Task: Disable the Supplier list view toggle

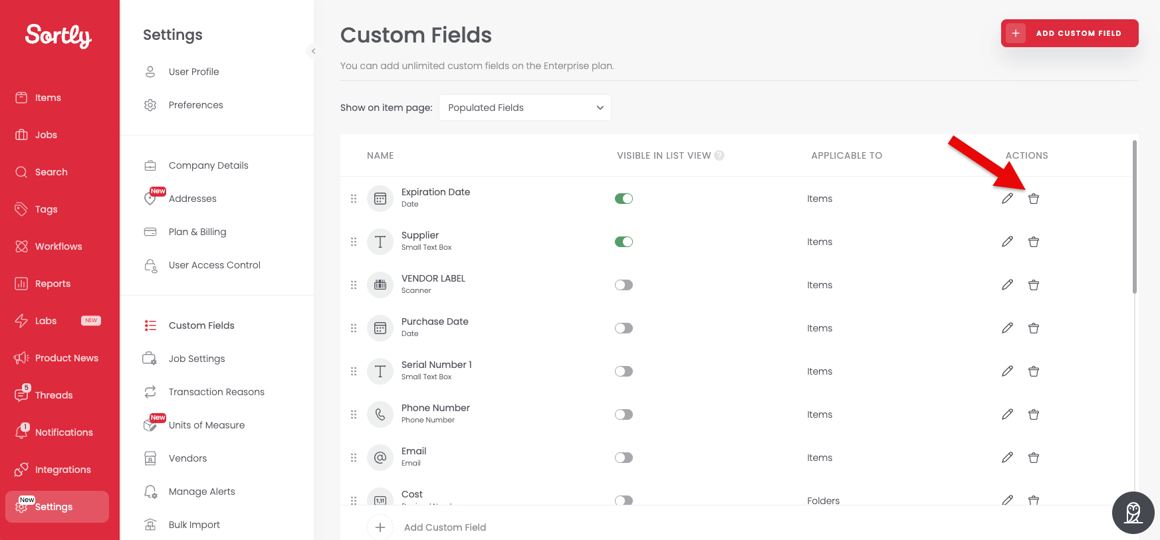Action: (624, 242)
